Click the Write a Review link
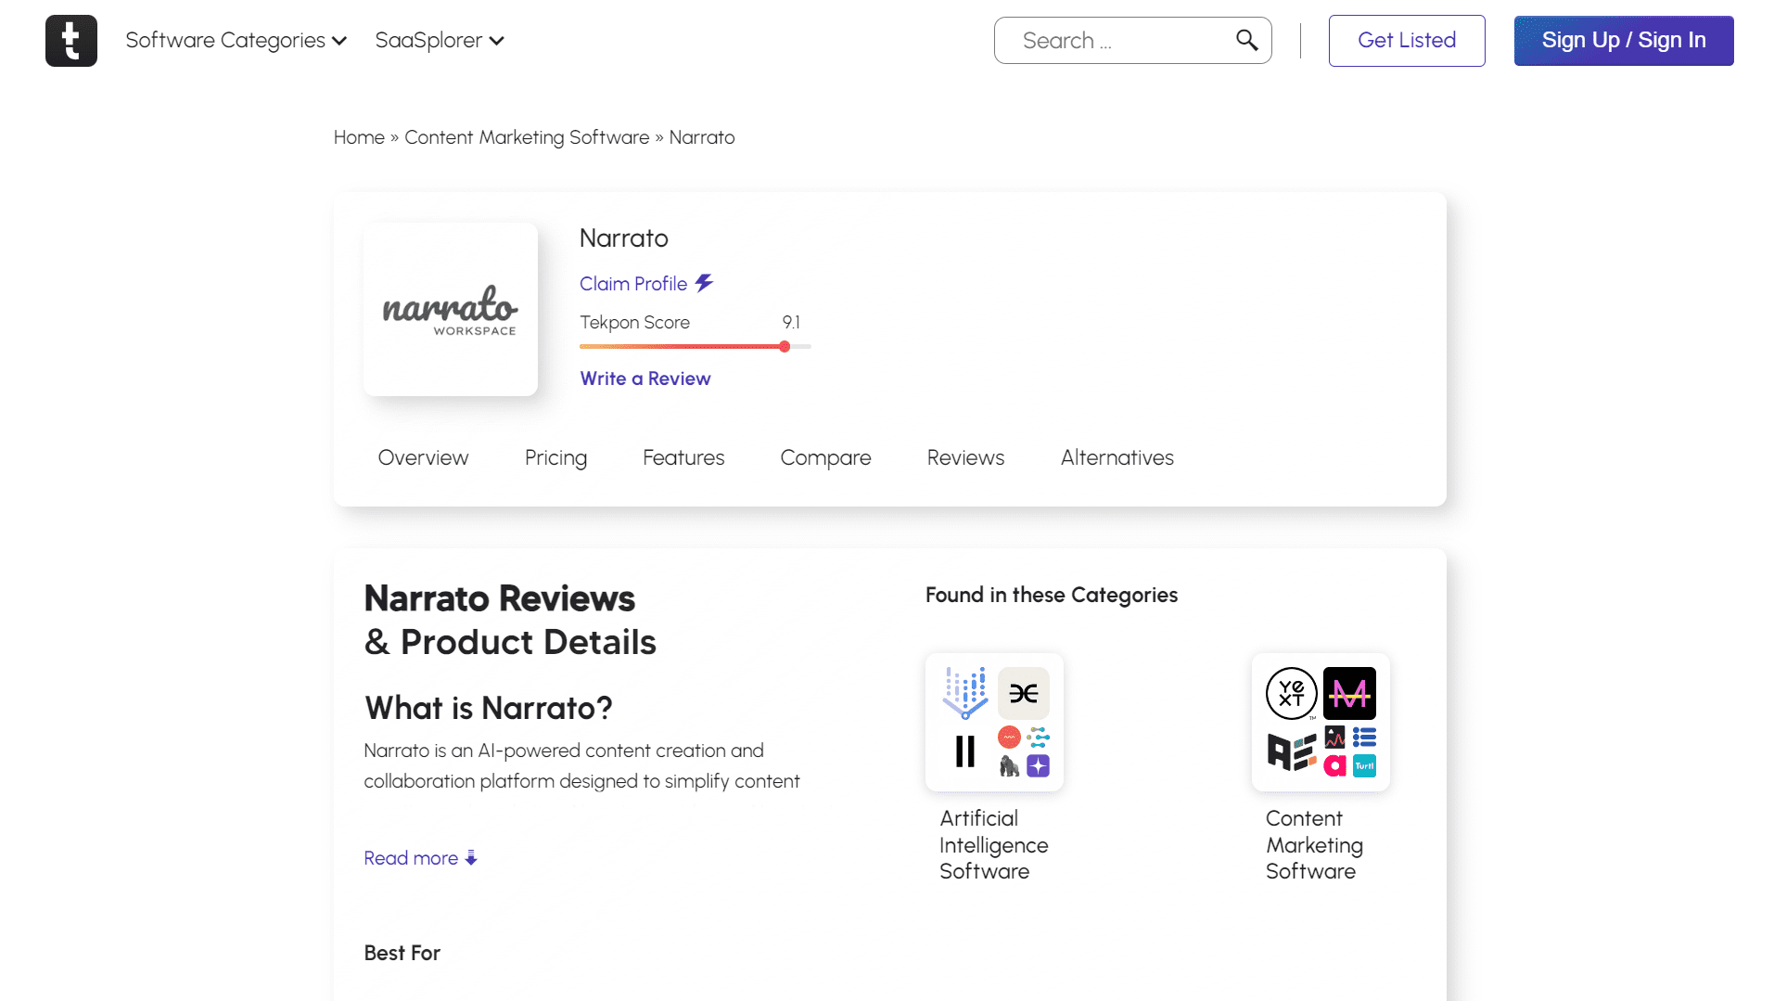This screenshot has height=1001, width=1774. pyautogui.click(x=645, y=379)
